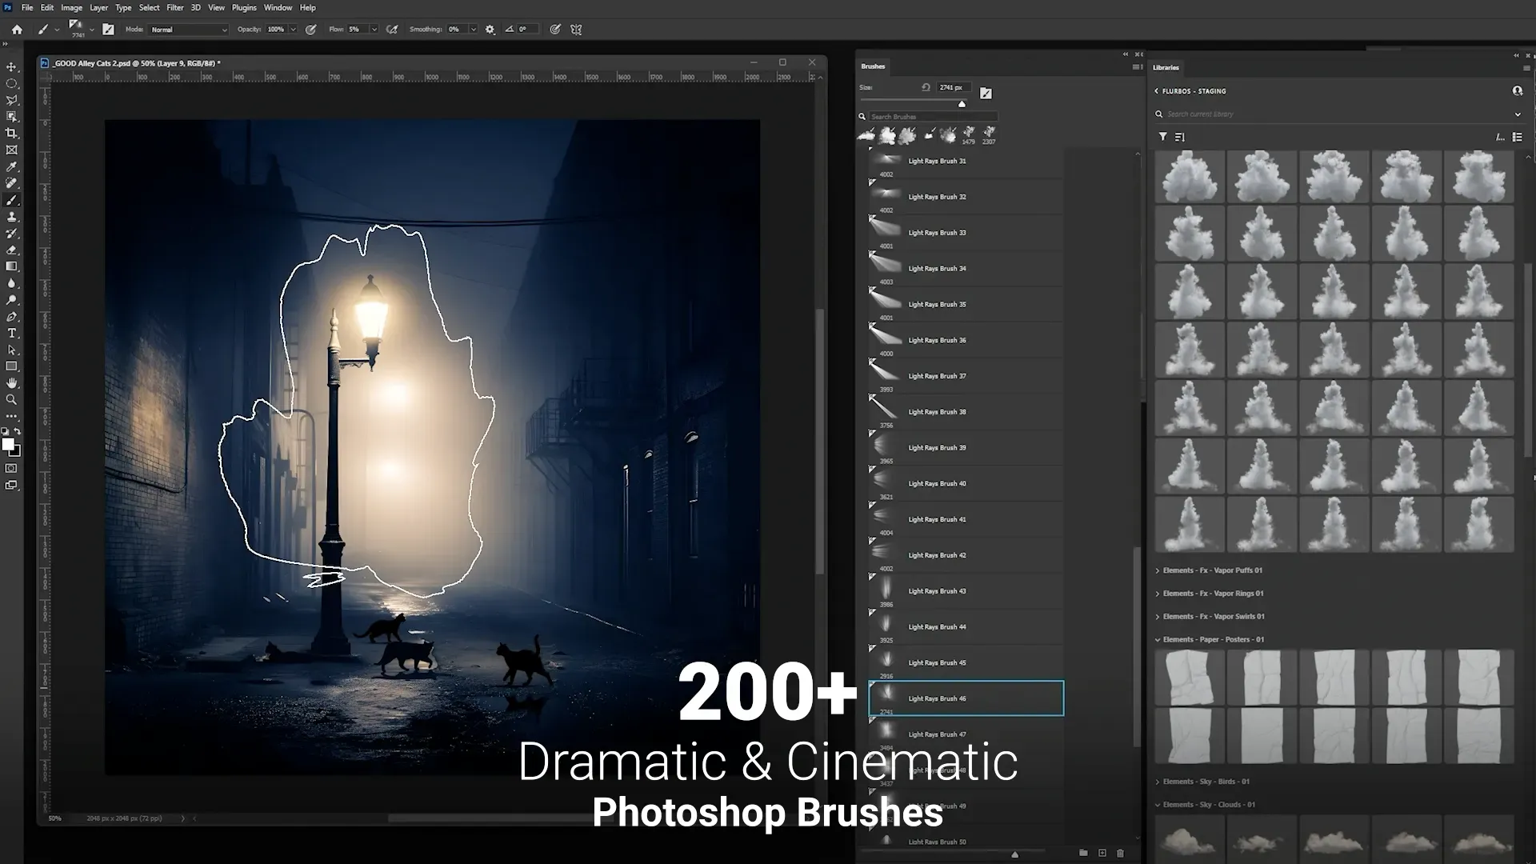Select the Horizontal Type tool
The image size is (1536, 864).
tap(11, 333)
